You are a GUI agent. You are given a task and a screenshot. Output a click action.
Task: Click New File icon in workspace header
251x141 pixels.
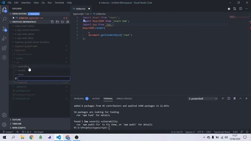52,22
